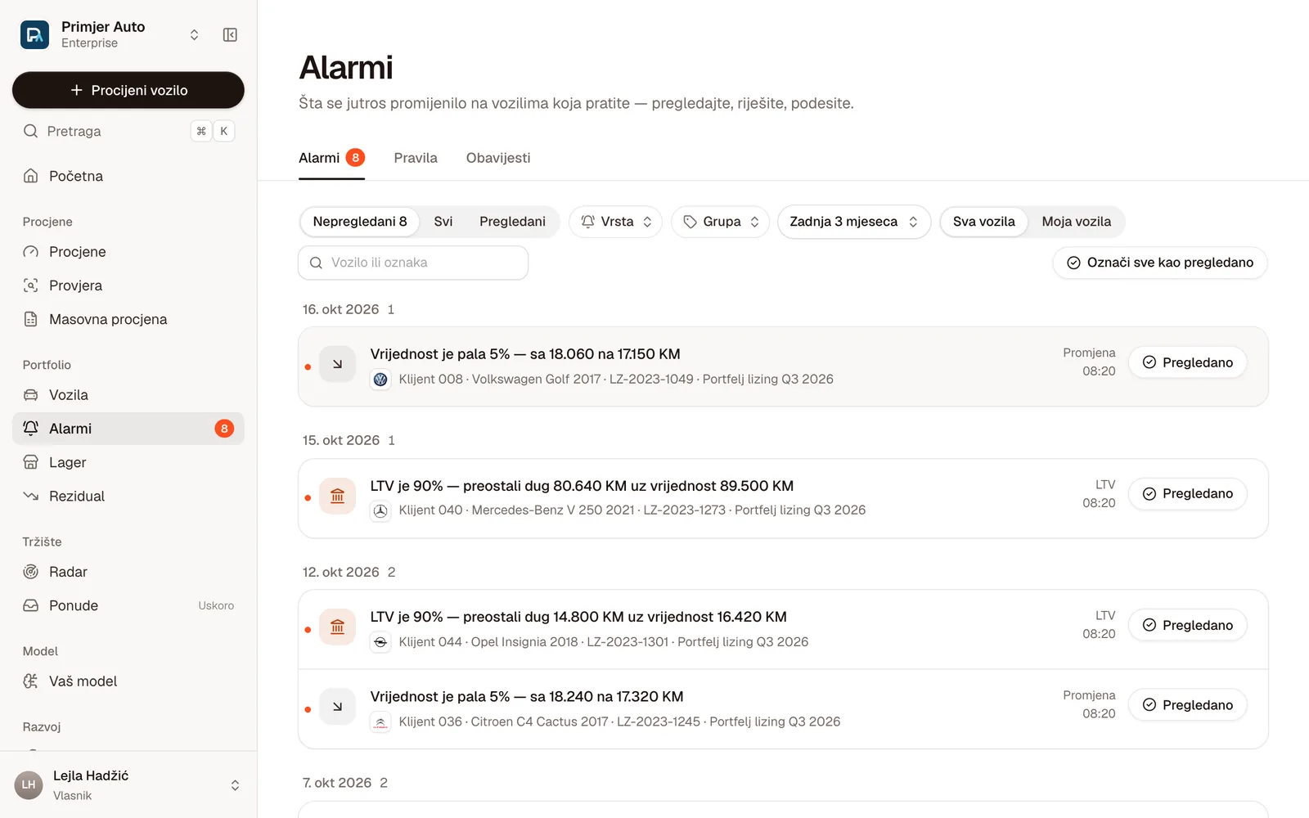Image resolution: width=1309 pixels, height=818 pixels.
Task: Open the Vrsta dropdown
Action: pos(615,222)
